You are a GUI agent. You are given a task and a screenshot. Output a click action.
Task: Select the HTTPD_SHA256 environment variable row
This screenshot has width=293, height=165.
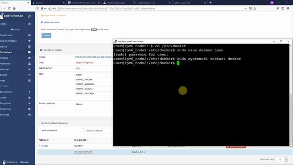pos(94,89)
